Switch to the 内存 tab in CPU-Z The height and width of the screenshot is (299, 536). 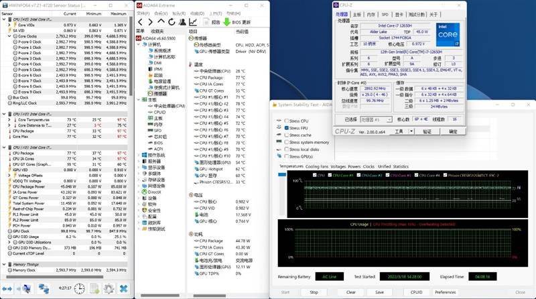(371, 14)
